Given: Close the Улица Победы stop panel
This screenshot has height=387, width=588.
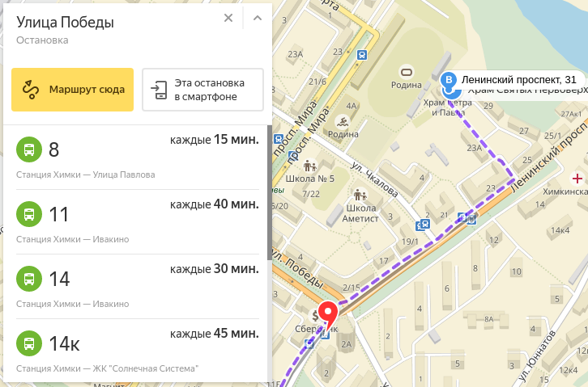Looking at the screenshot, I should point(228,18).
